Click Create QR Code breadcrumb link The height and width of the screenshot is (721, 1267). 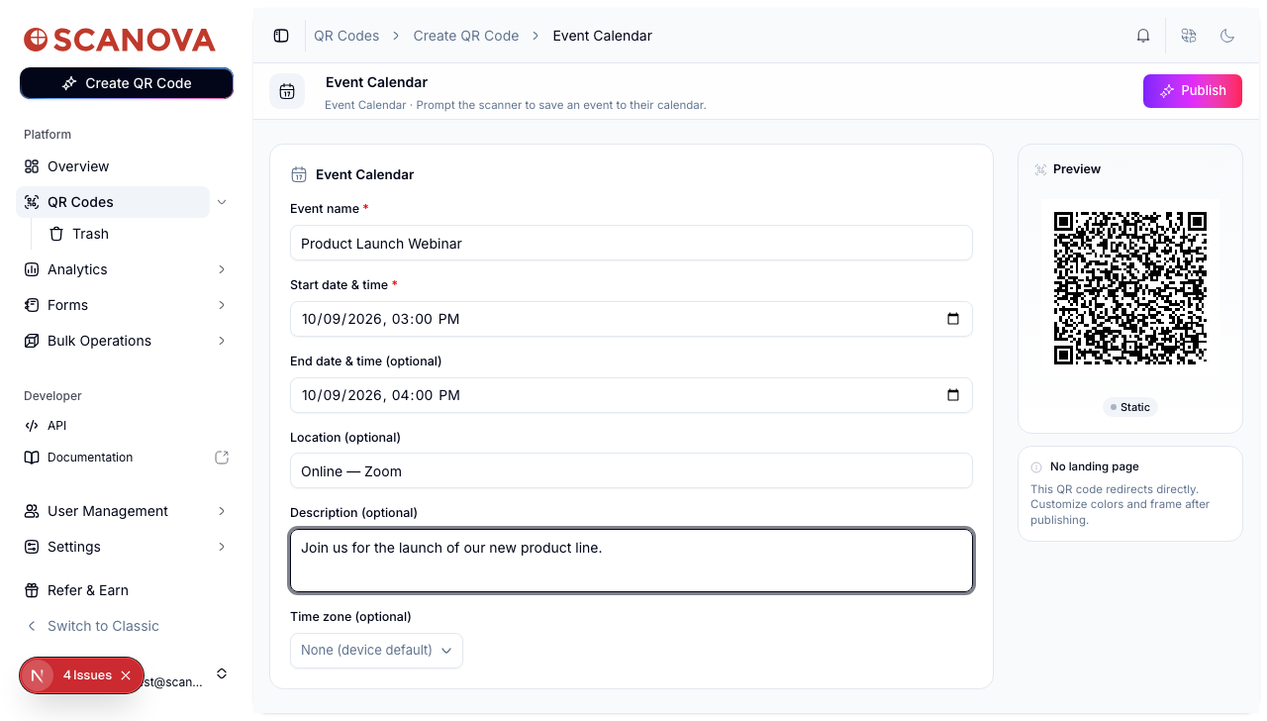coord(466,36)
